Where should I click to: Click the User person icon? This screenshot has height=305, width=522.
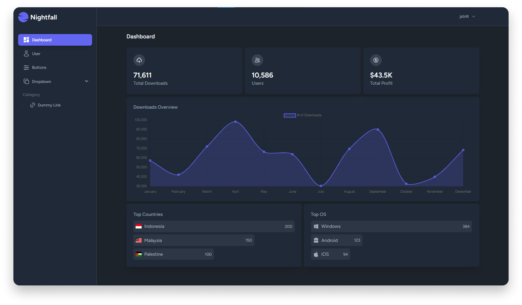click(26, 54)
